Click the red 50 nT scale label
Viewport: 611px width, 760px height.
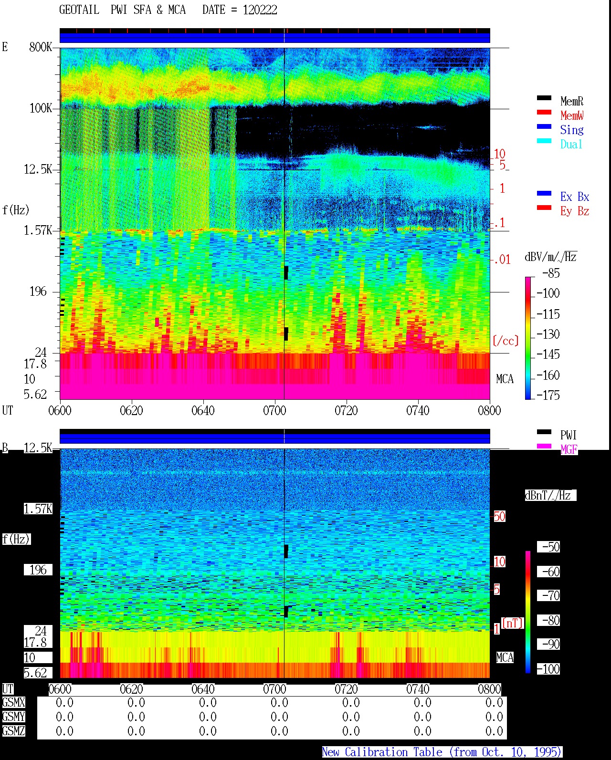point(499,516)
